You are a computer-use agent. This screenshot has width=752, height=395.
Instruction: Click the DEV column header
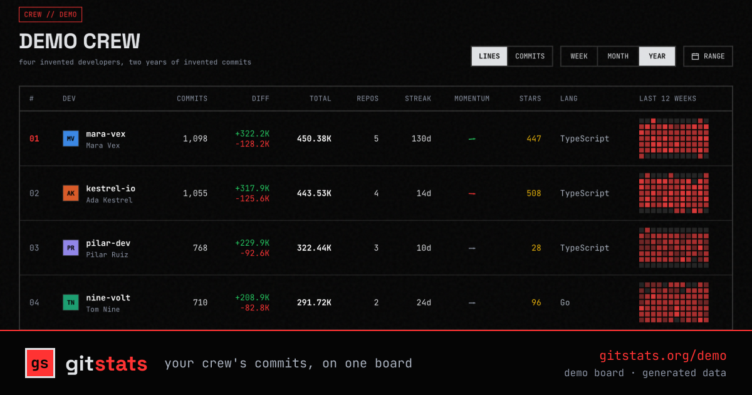[69, 98]
